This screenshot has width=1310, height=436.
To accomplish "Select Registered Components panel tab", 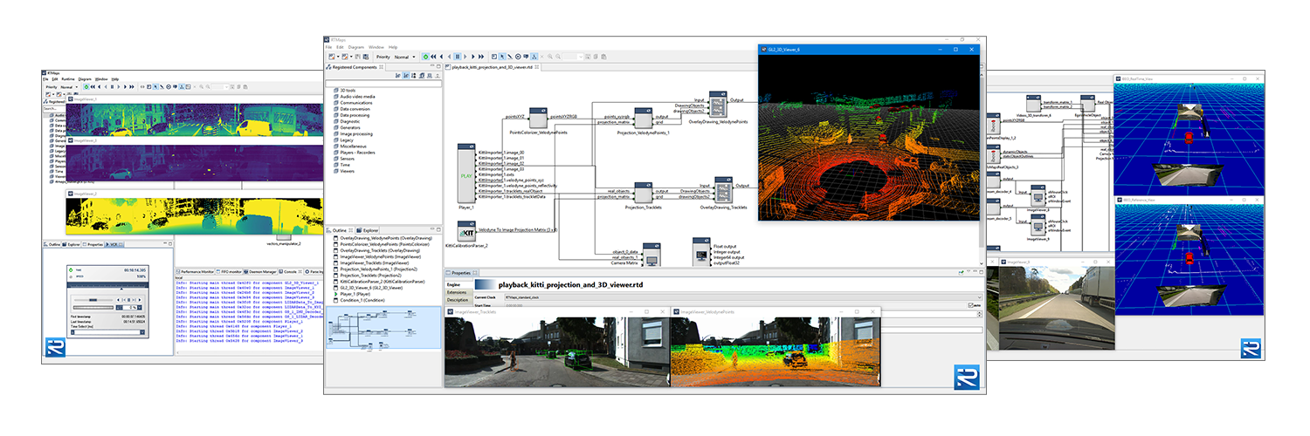I will tap(355, 67).
